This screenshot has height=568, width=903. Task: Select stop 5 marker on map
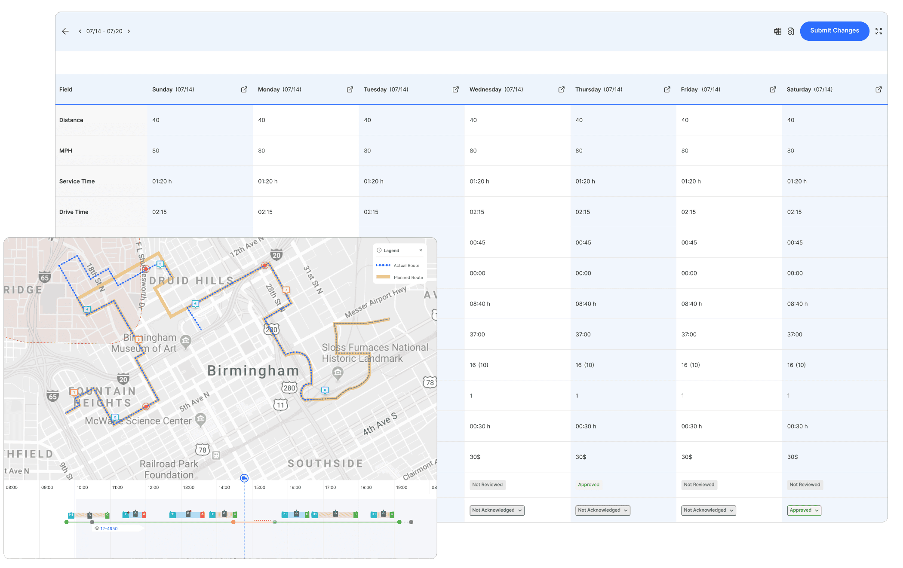point(160,264)
